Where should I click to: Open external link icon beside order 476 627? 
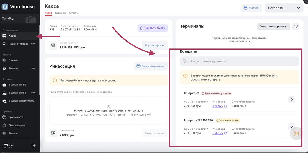tap(226, 106)
